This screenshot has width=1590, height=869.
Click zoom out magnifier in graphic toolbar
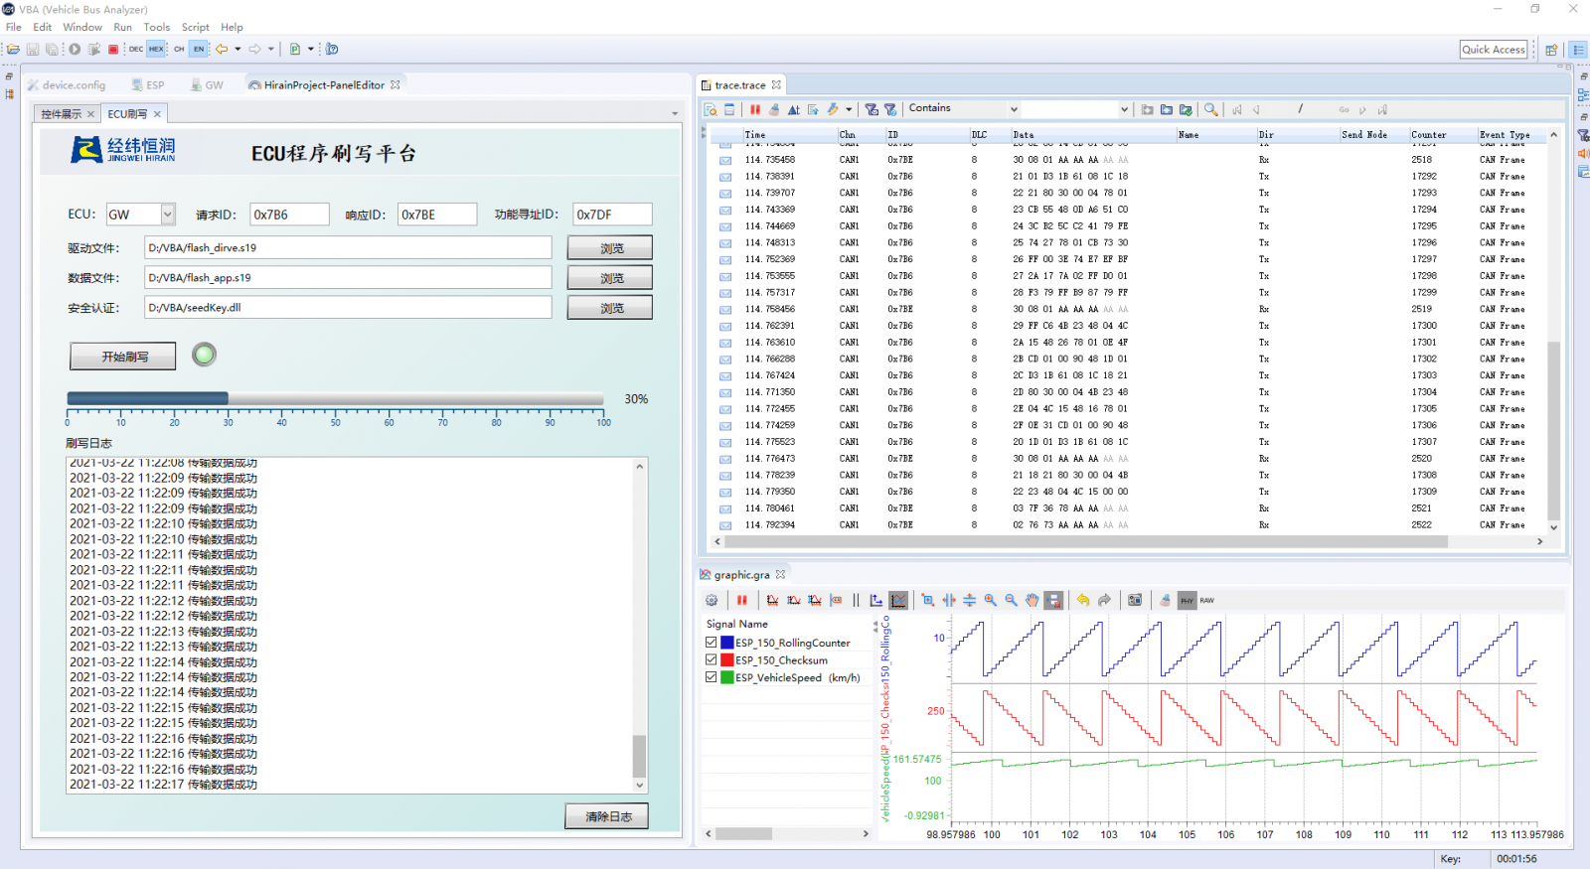tap(1011, 600)
